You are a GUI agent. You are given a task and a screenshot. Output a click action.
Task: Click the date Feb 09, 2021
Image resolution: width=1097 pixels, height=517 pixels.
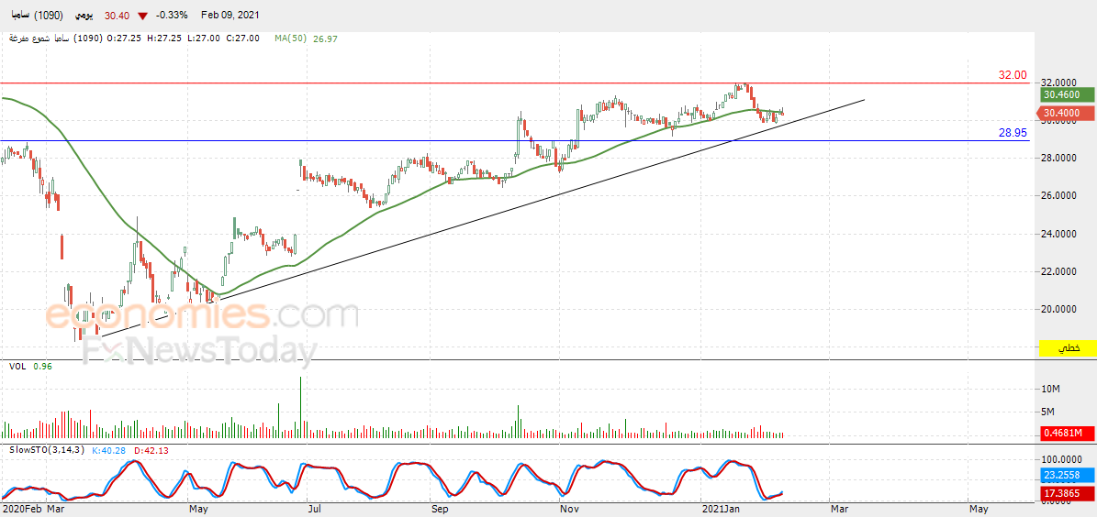pos(230,16)
